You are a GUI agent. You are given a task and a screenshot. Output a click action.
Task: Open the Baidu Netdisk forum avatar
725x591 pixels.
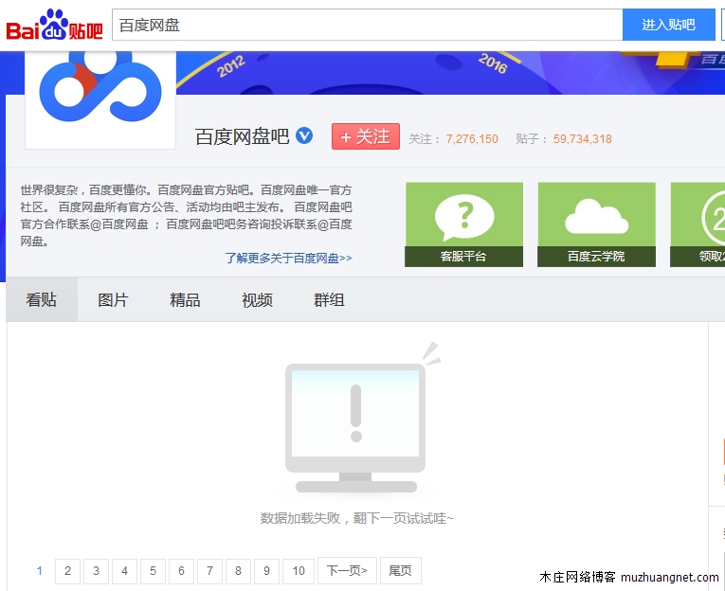(100, 98)
